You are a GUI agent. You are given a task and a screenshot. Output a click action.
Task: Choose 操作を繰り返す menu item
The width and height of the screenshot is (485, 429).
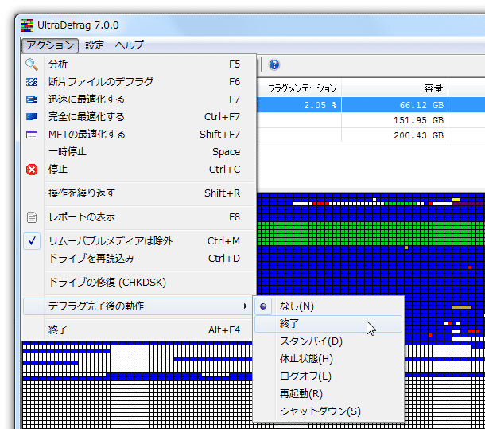138,193
